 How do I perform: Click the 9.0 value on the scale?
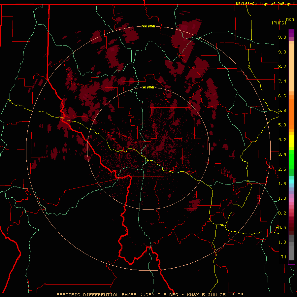(282, 52)
